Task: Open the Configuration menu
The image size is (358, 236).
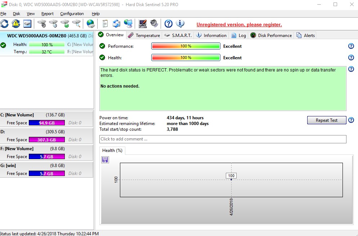Action: [x=72, y=14]
